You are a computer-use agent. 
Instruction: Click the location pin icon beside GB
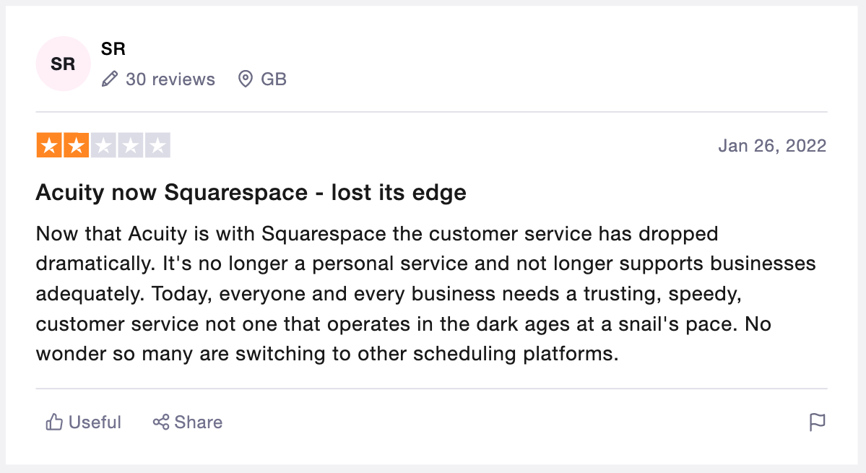246,79
